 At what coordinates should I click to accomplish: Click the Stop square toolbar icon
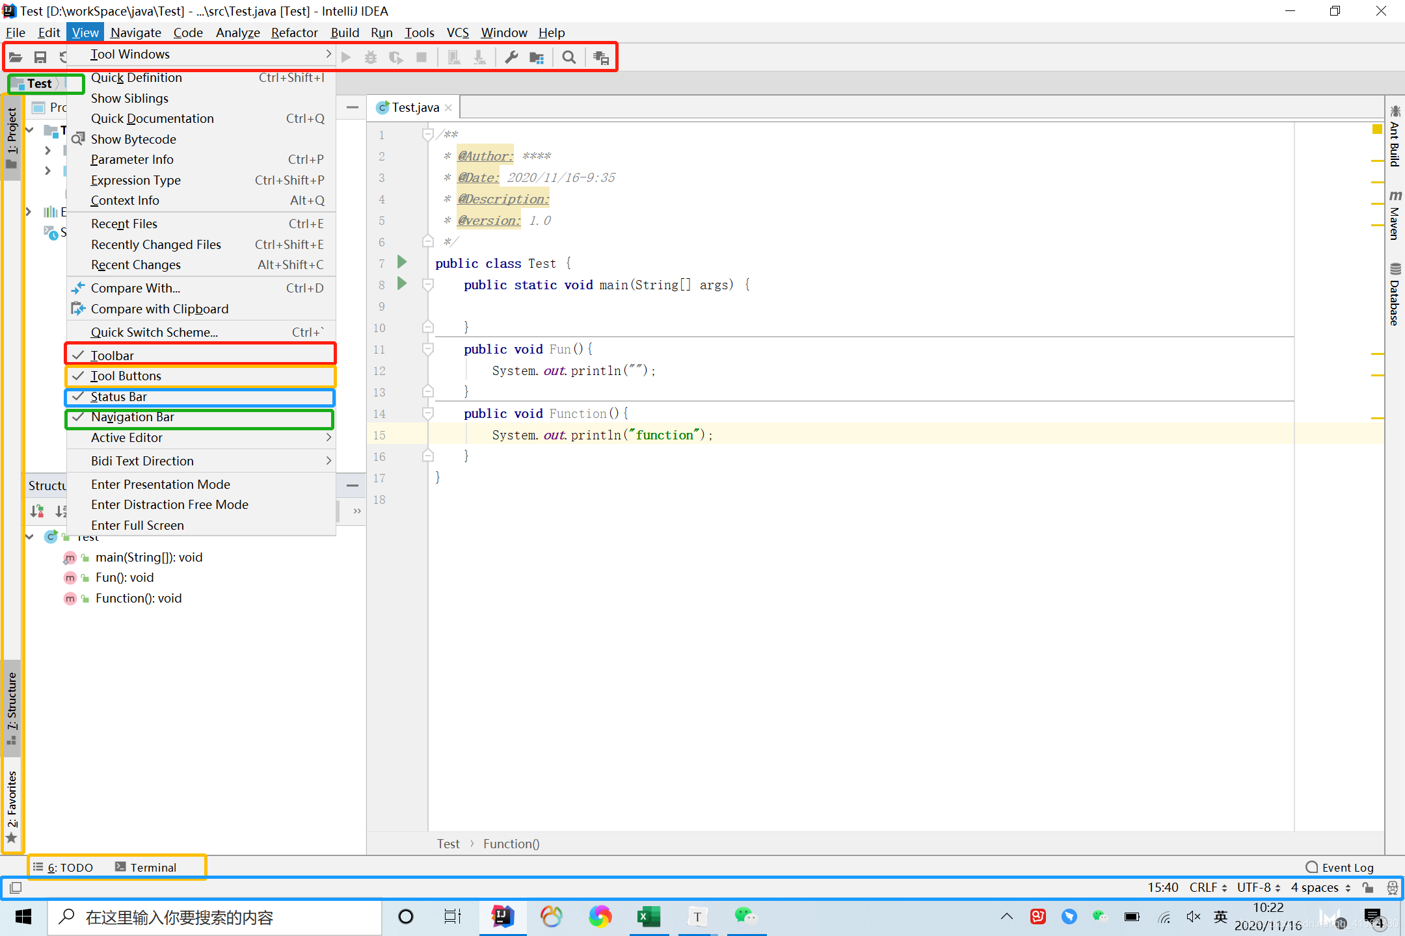tap(421, 57)
